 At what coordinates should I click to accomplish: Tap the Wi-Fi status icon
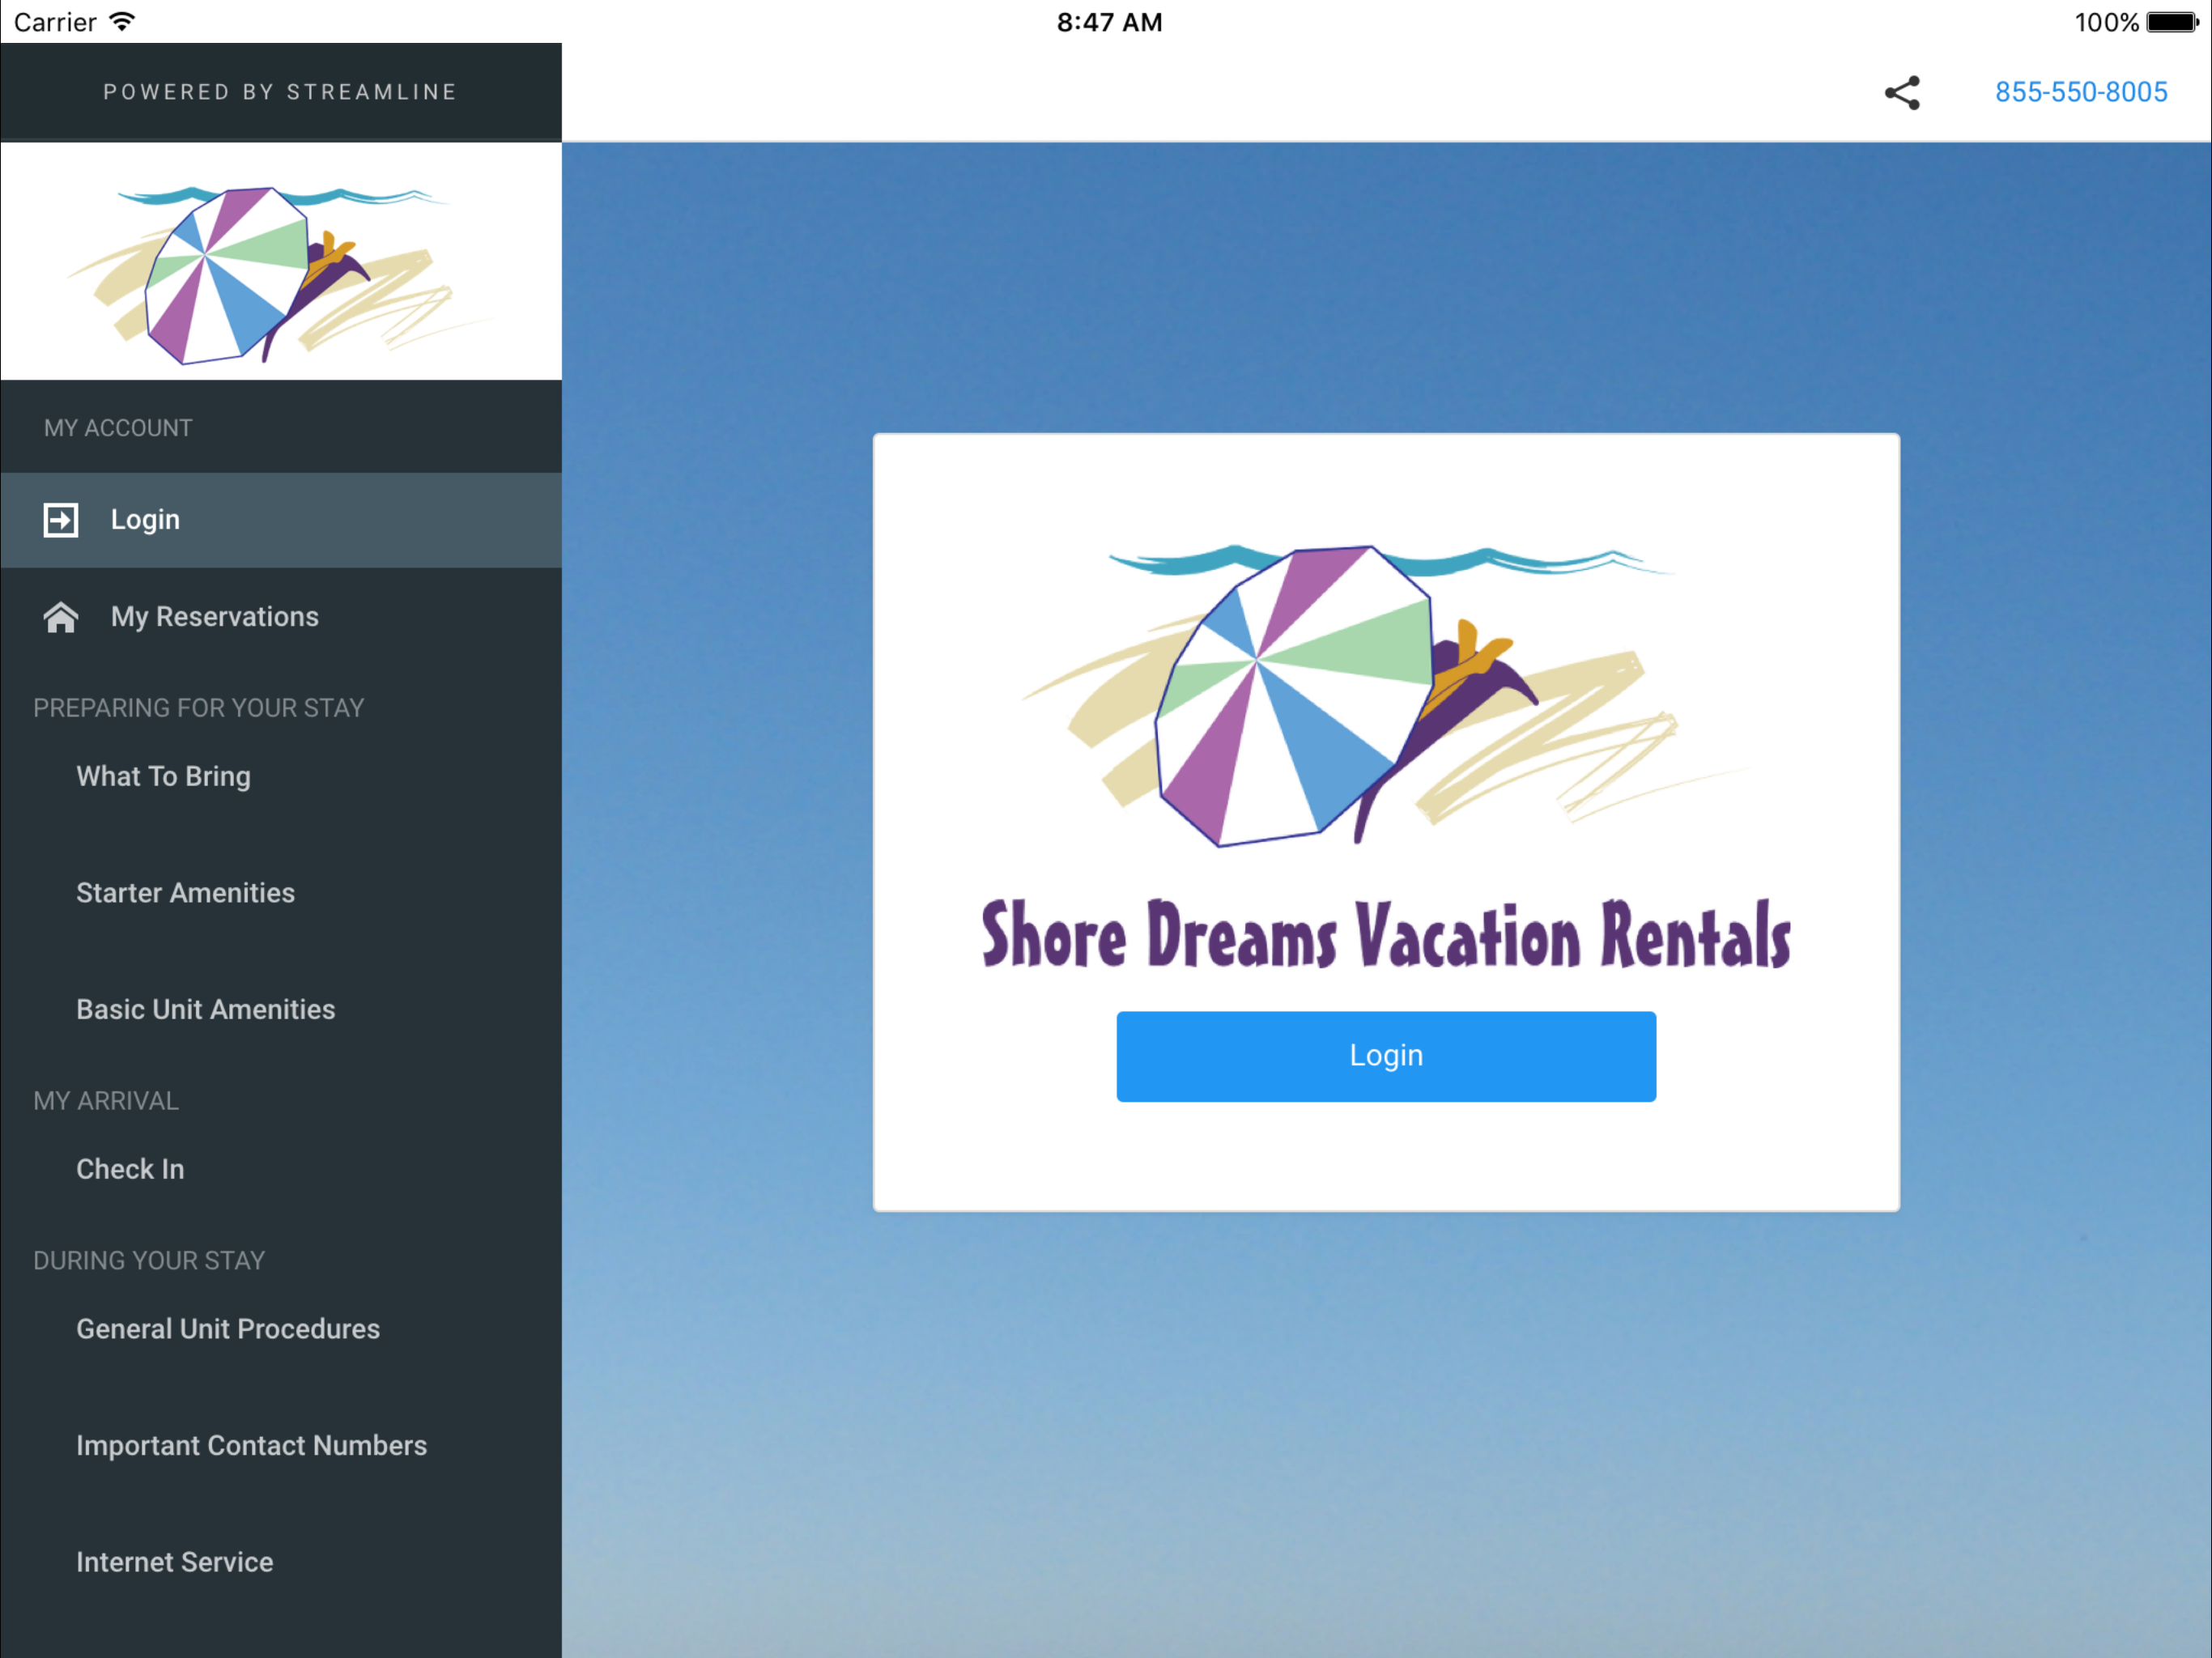coord(122,22)
